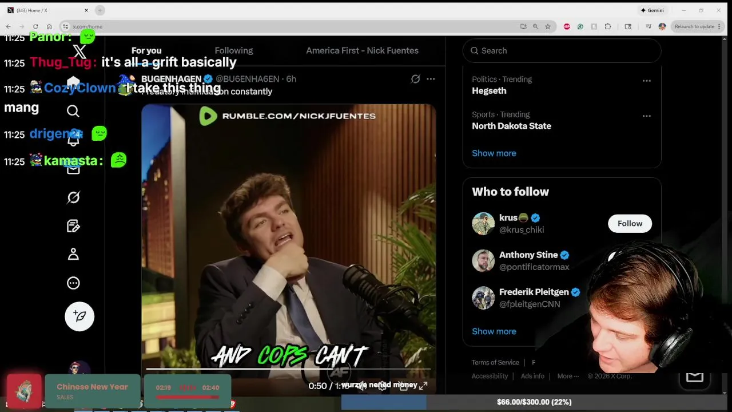Open a new browser tab
Image resolution: width=732 pixels, height=412 pixels.
point(100,10)
